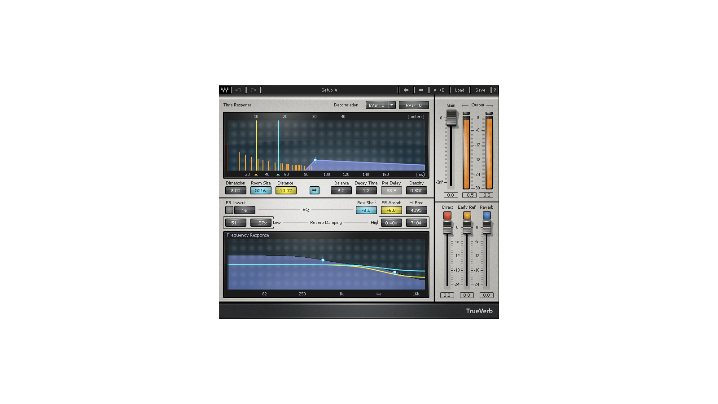The width and height of the screenshot is (718, 404).
Task: Click the Reverb level value box
Action: pyautogui.click(x=486, y=295)
